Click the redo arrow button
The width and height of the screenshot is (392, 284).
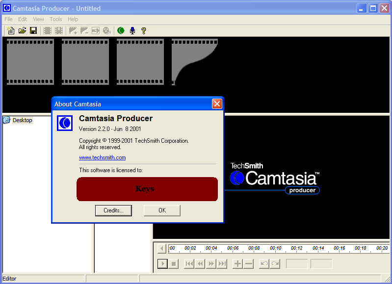point(275,263)
